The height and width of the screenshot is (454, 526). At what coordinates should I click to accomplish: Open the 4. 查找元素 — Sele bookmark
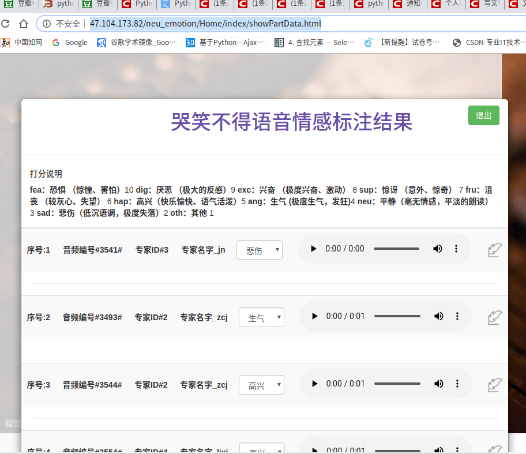314,43
